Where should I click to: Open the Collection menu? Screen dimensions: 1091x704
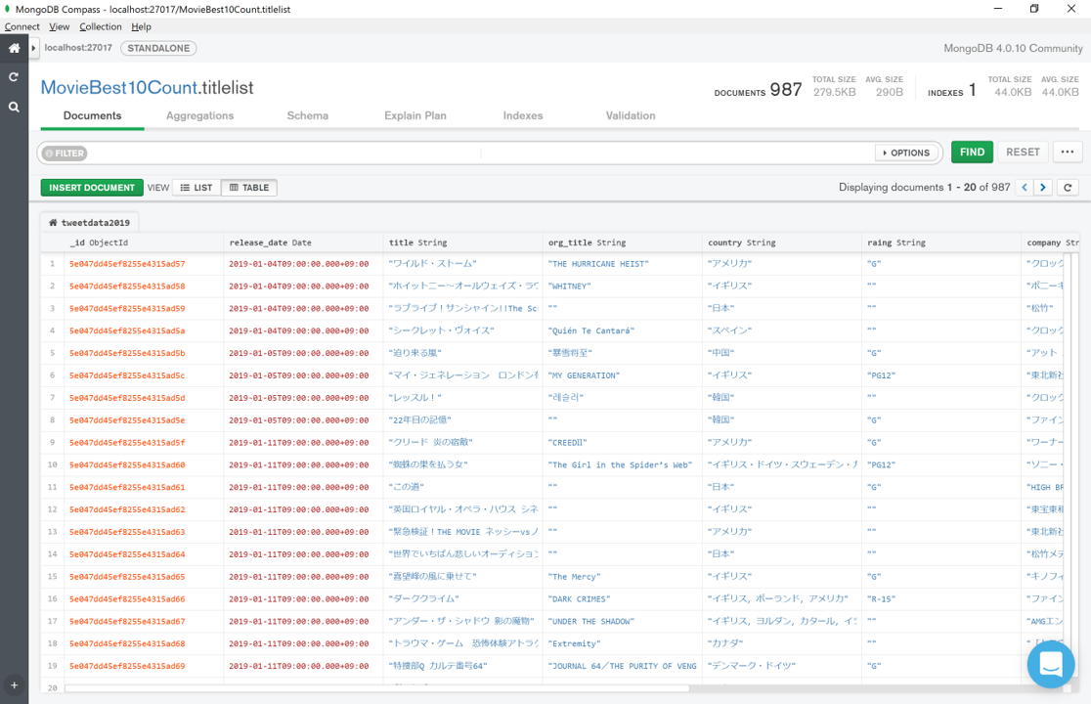pos(100,26)
